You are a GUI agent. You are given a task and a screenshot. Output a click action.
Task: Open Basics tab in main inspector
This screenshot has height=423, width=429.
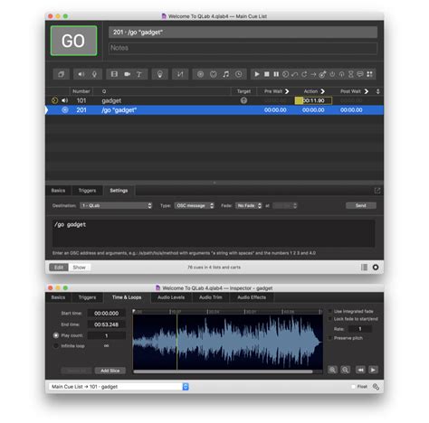point(58,191)
